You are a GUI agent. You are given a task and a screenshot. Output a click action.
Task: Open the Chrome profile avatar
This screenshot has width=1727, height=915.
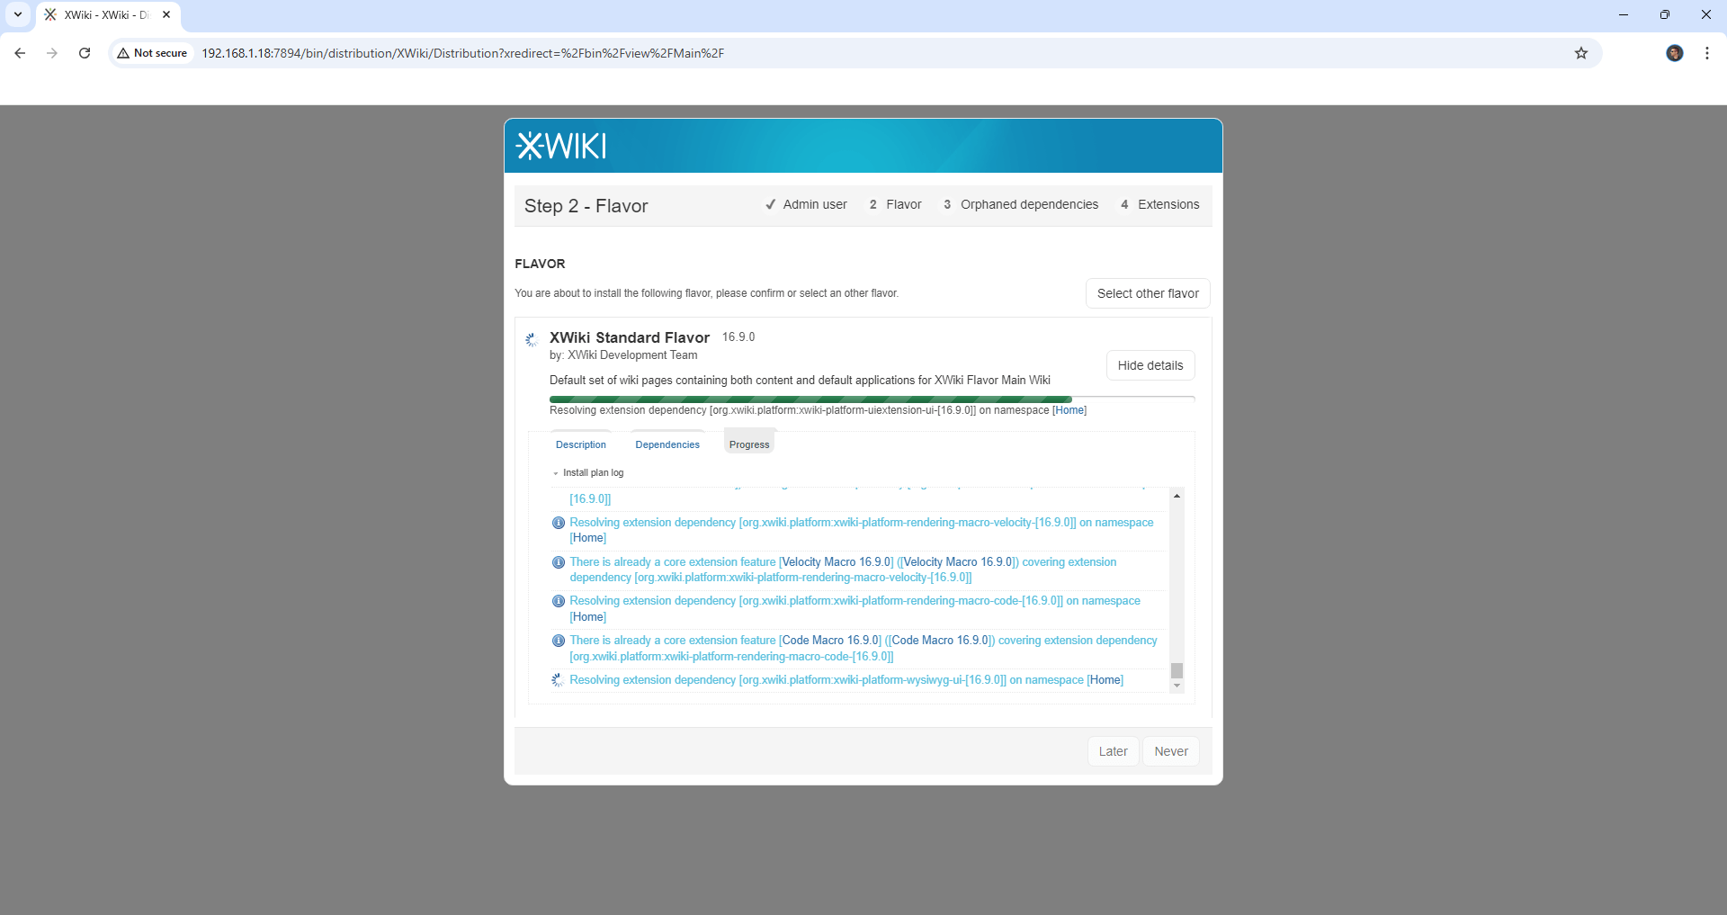(x=1675, y=53)
